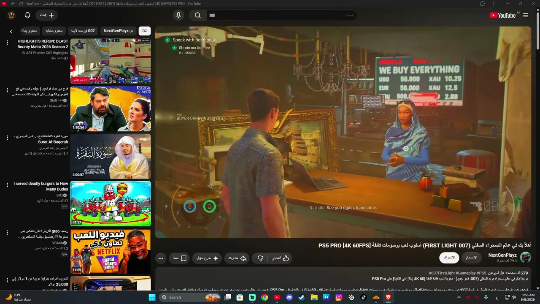The width and height of the screenshot is (540, 304).
Task: Open Task View on the taskbar
Action: (228, 297)
